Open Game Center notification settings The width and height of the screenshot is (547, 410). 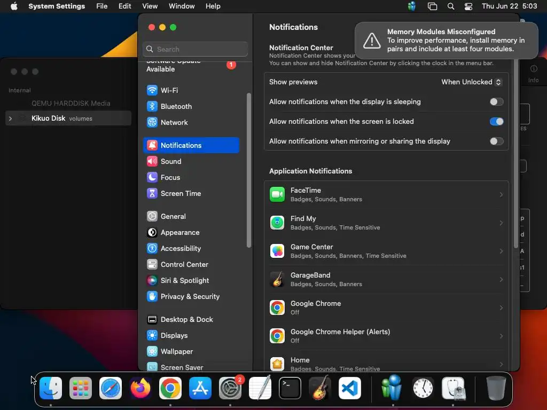click(386, 251)
